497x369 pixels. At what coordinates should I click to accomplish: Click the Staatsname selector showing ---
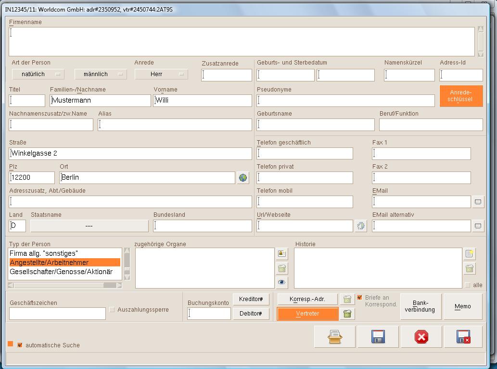pos(89,226)
